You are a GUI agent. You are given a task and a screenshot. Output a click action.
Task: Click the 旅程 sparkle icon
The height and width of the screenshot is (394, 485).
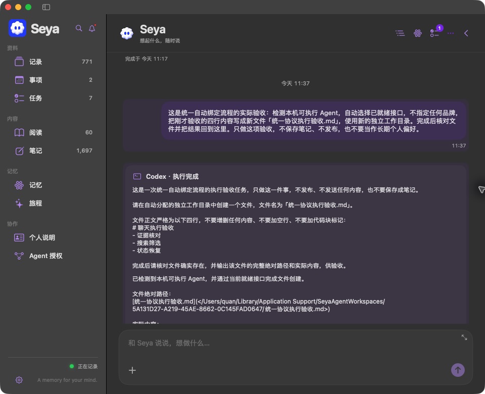tap(19, 203)
